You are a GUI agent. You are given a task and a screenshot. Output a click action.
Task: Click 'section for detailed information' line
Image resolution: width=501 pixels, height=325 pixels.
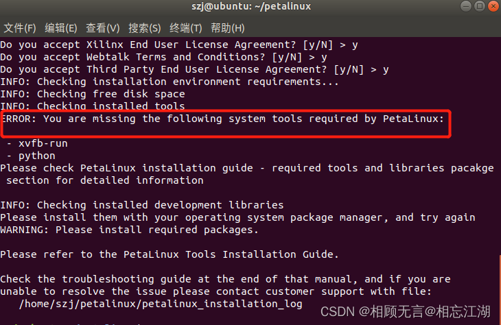(105, 181)
